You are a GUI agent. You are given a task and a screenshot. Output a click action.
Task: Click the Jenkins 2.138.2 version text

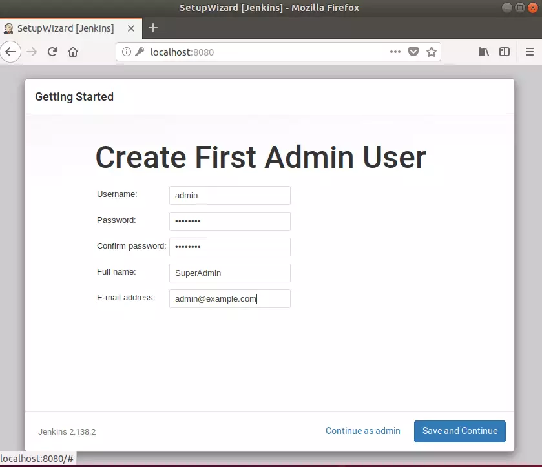(x=67, y=431)
